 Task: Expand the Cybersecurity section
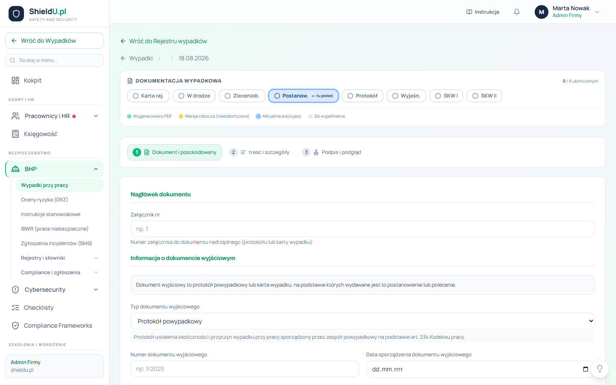click(54, 290)
